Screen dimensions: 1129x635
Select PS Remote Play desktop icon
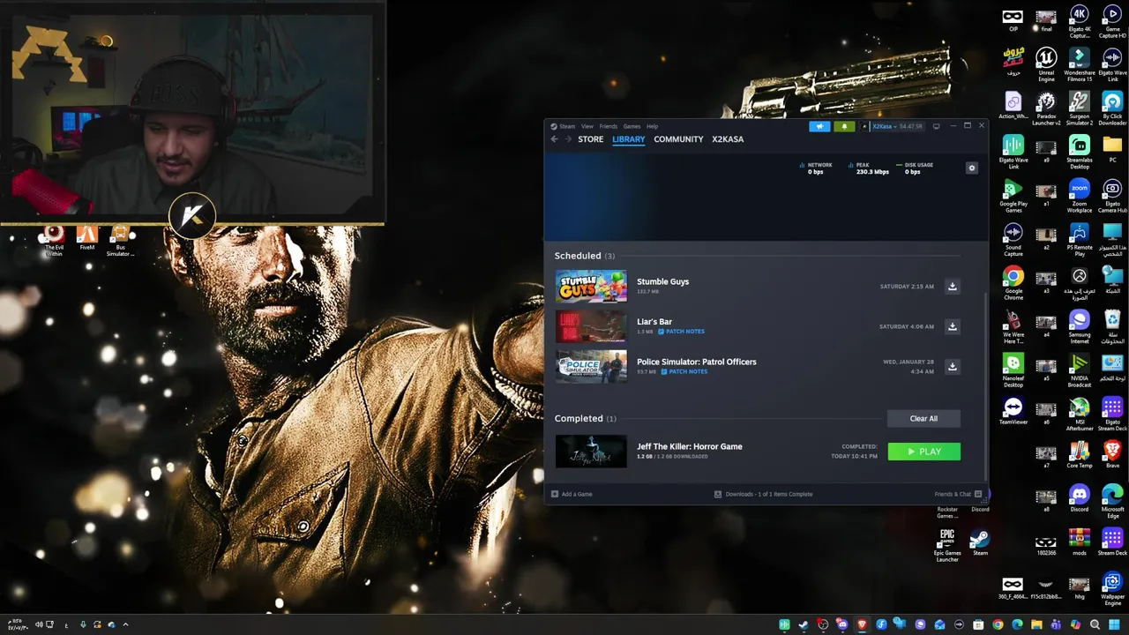click(x=1079, y=240)
